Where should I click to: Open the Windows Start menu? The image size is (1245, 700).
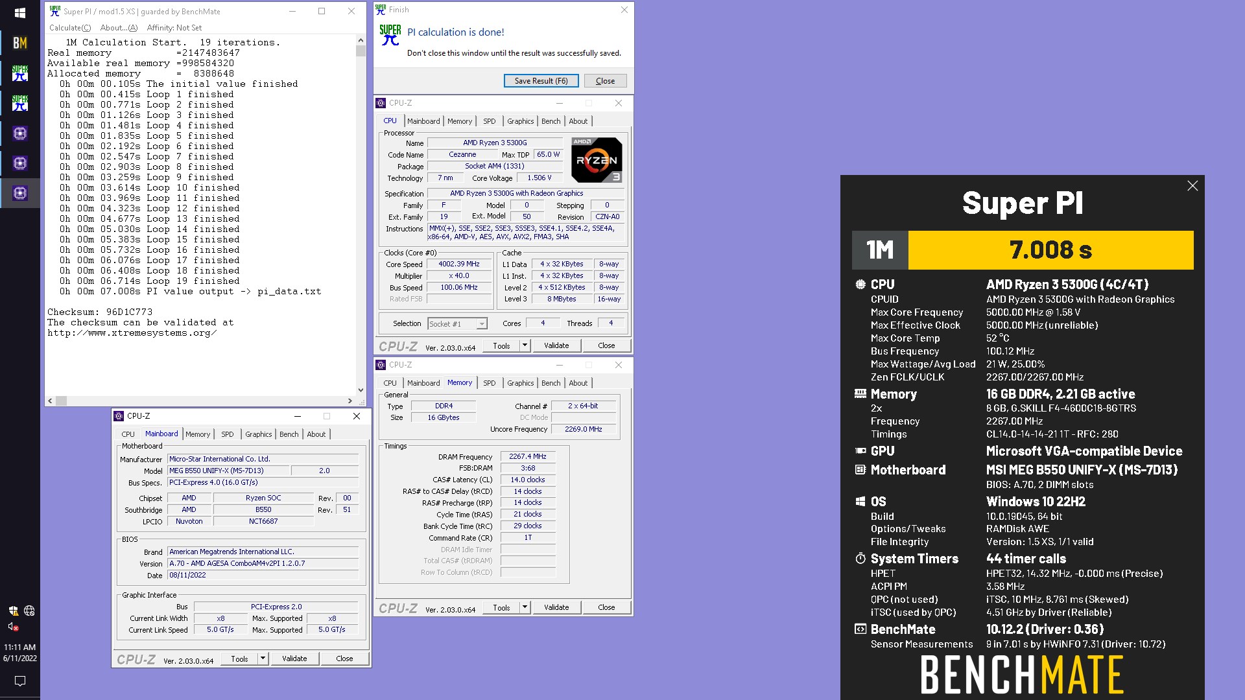pos(19,13)
